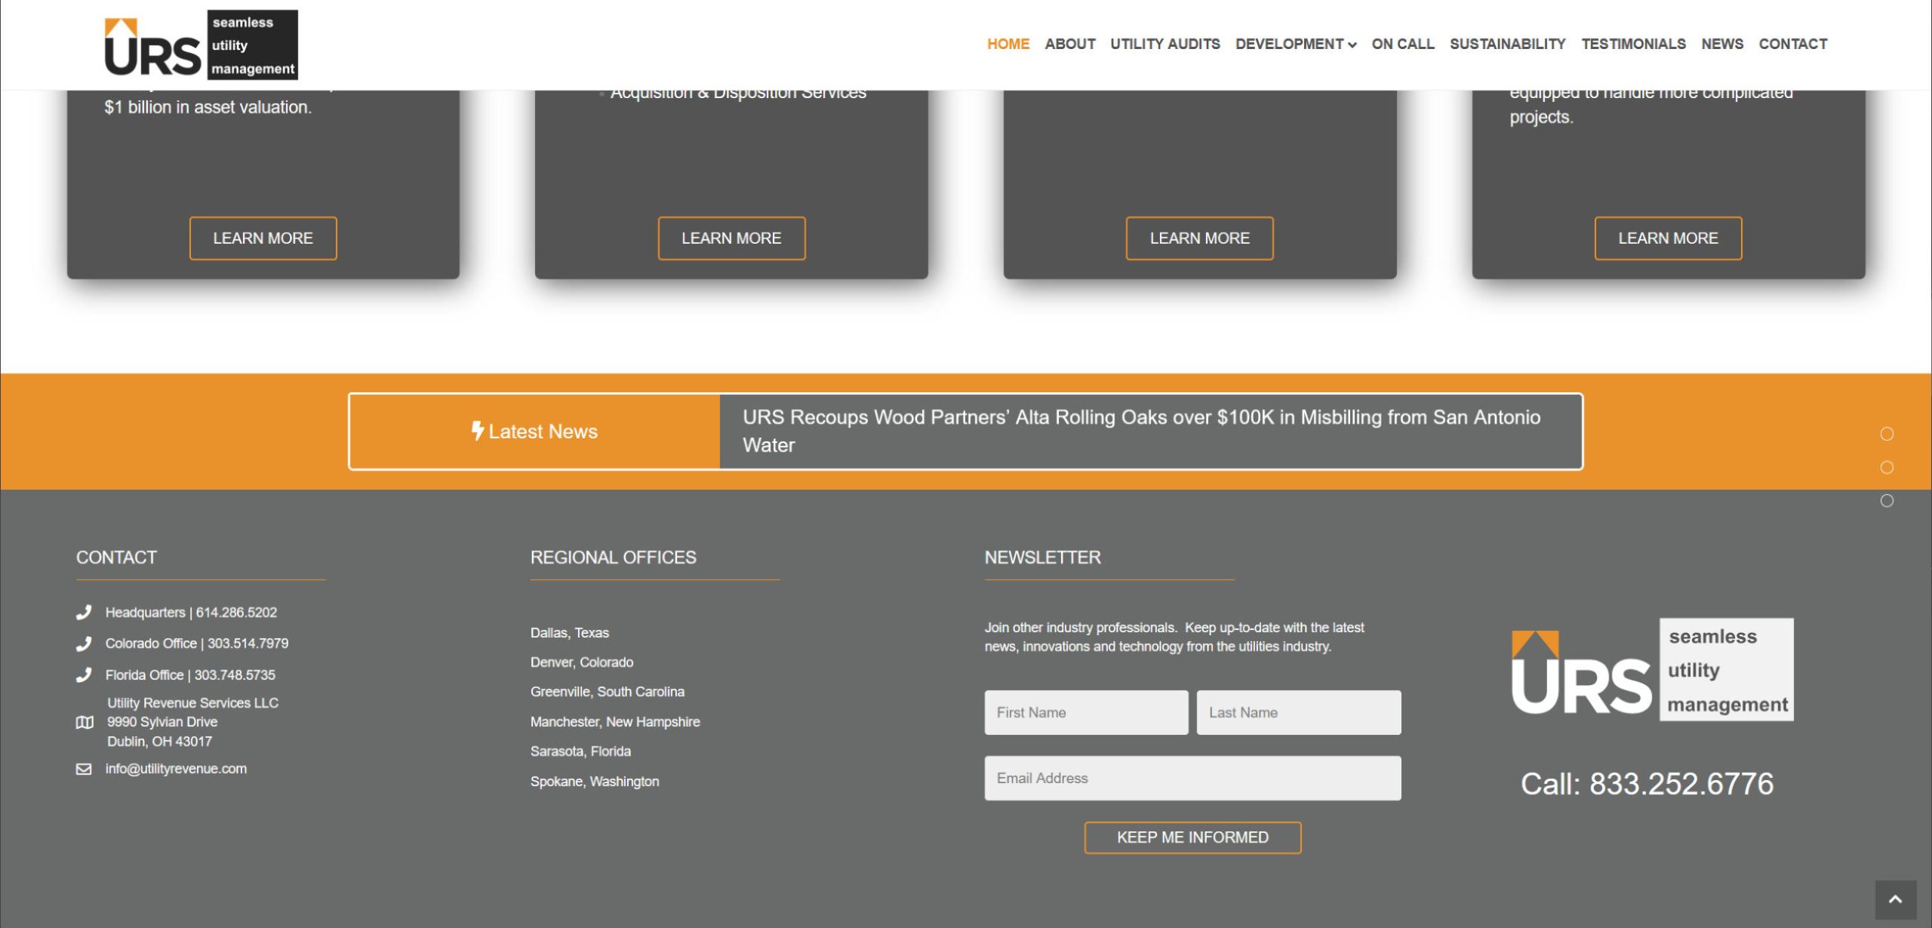1932x928 pixels.
Task: Open the Utility Audits menu item
Action: (x=1164, y=45)
